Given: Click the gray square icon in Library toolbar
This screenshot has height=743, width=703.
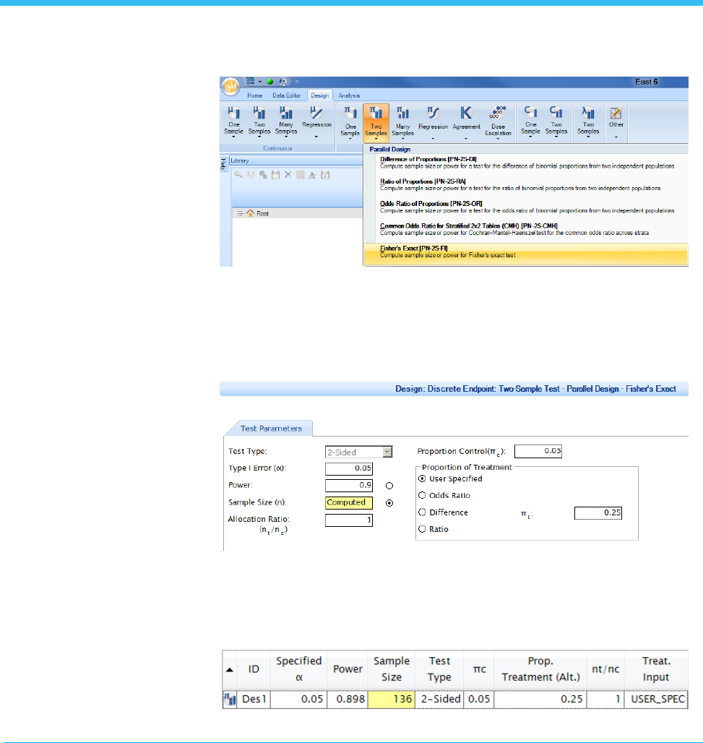Looking at the screenshot, I should 301,175.
